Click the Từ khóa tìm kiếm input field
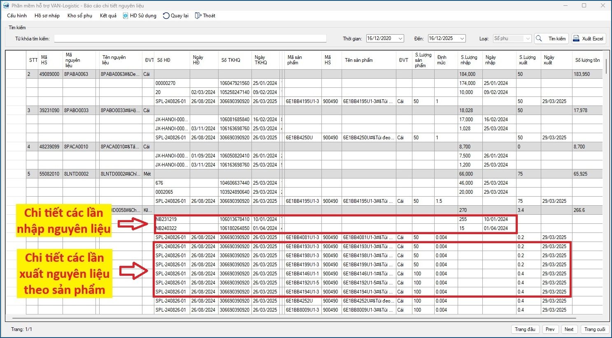This screenshot has width=612, height=338. tap(190, 38)
